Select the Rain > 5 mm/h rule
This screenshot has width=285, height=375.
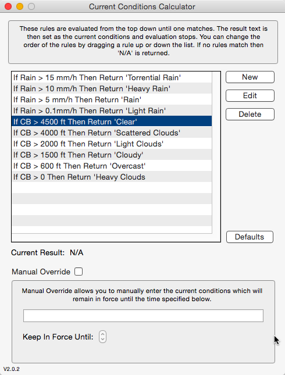point(112,99)
